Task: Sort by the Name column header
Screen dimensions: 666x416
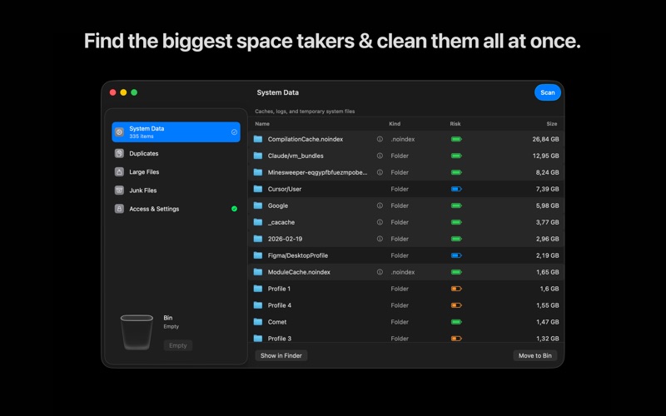Action: [262, 124]
